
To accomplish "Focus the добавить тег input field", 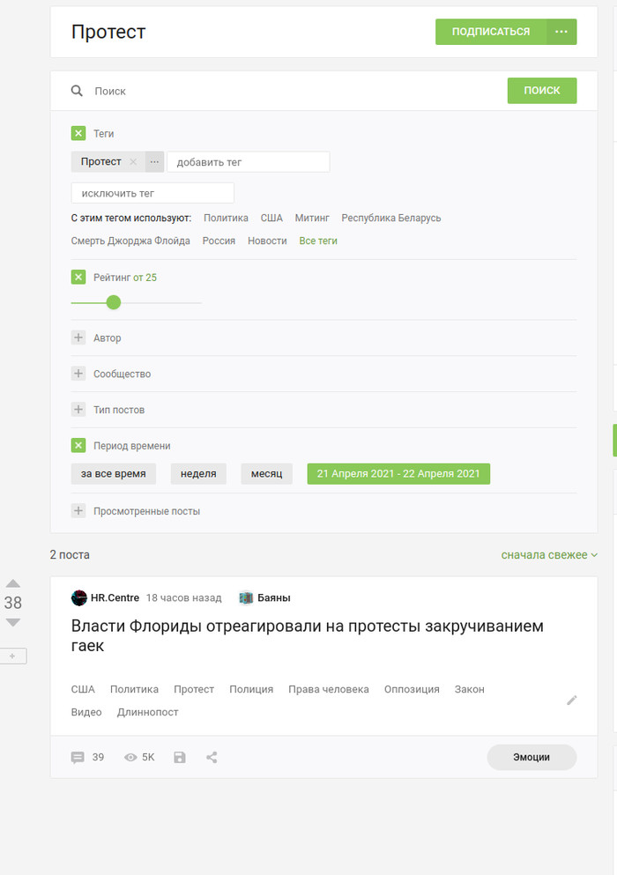I will pos(248,162).
